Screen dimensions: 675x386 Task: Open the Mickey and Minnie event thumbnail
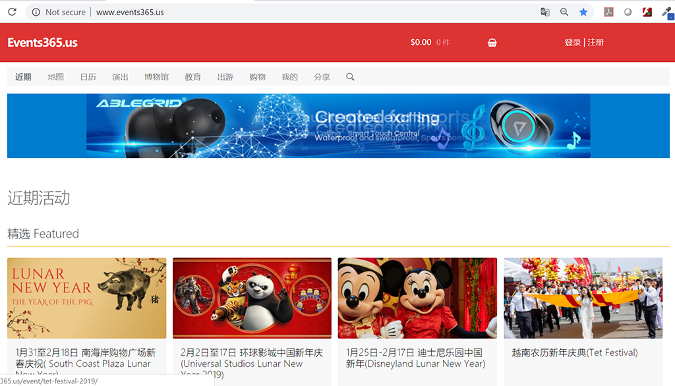(417, 298)
